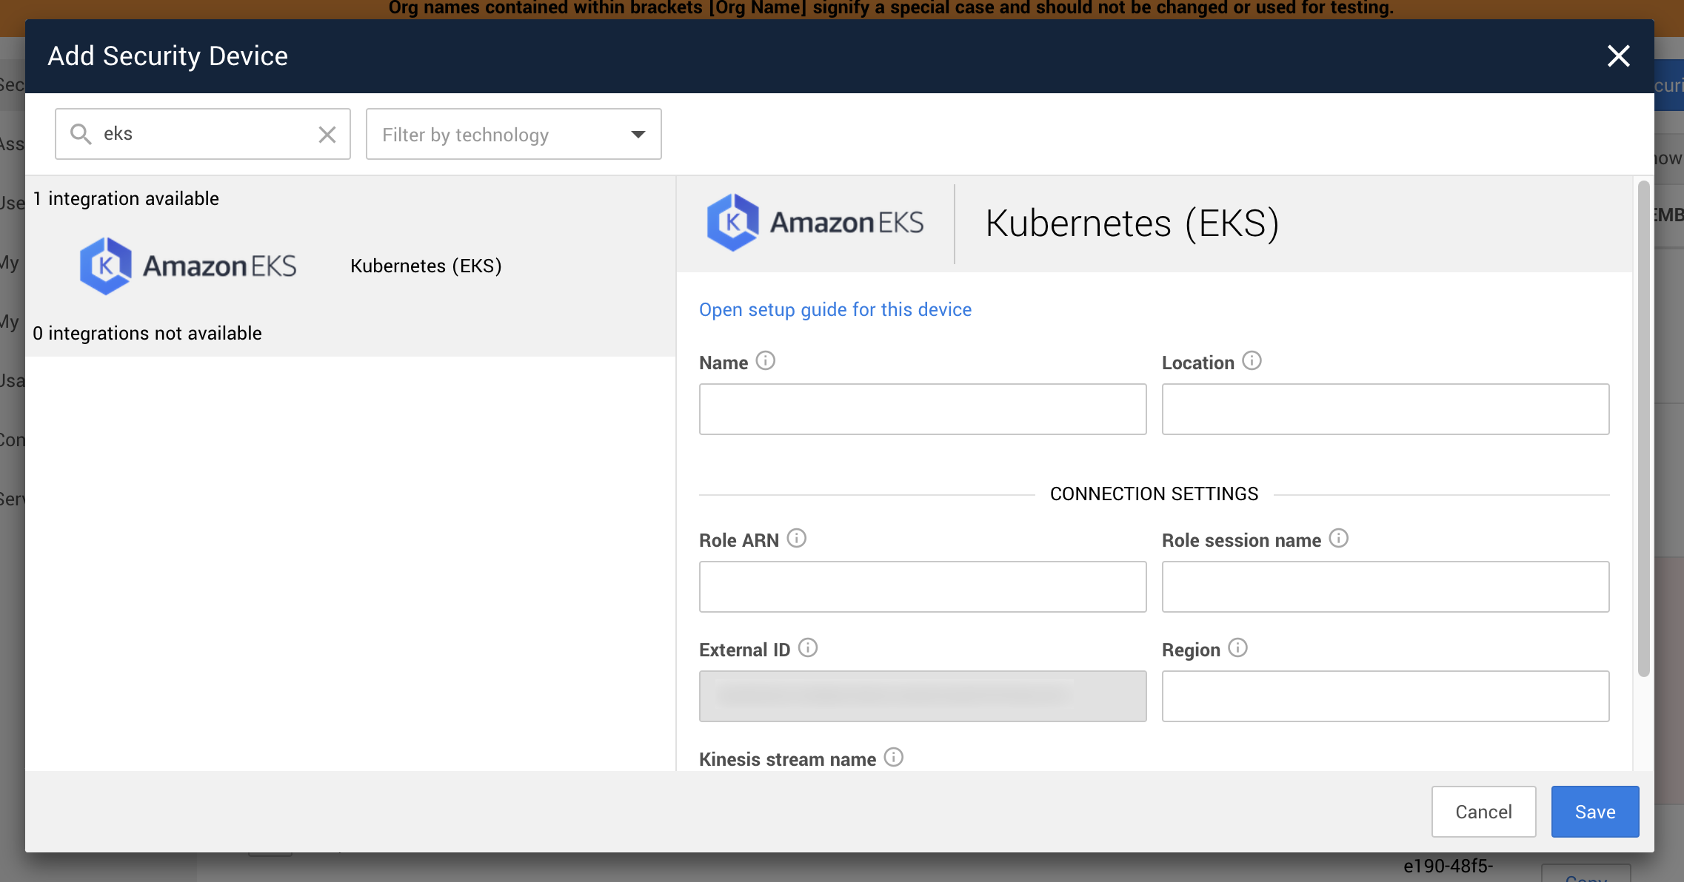Viewport: 1684px width, 882px height.
Task: Show info tooltip for External ID
Action: pos(808,647)
